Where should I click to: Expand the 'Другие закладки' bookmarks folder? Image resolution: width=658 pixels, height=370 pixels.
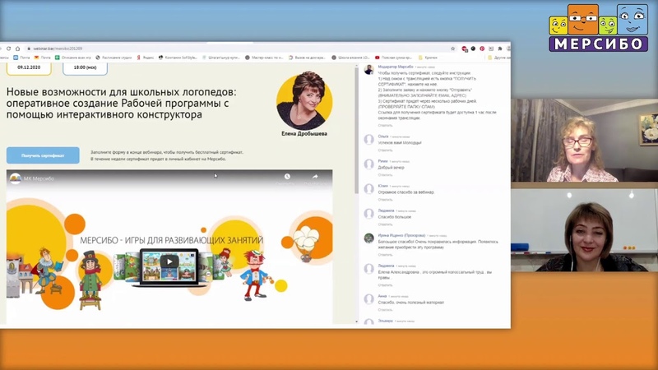499,58
